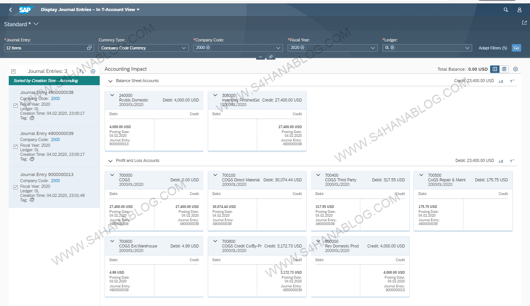Click Adapt Filters (5)
This screenshot has height=306, width=530.
[x=493, y=48]
